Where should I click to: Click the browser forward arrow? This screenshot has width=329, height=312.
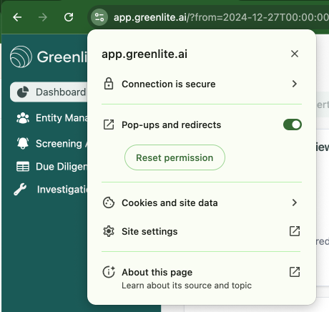click(x=43, y=17)
